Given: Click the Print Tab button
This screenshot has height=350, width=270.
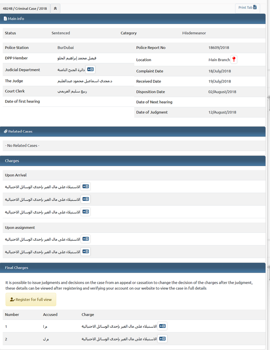Looking at the screenshot, I should point(248,7).
